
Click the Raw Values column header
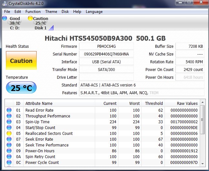point(182,103)
